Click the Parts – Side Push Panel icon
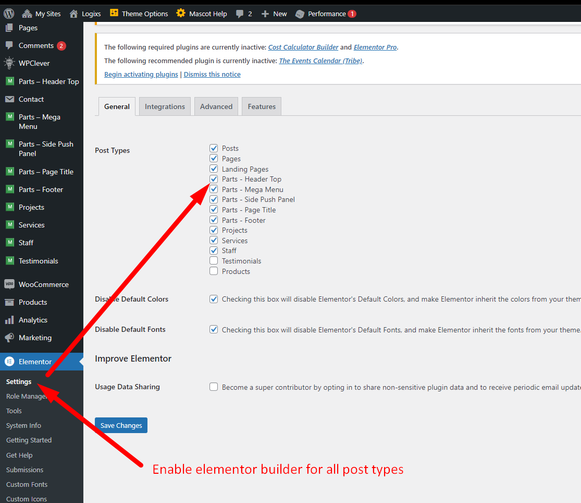581x503 pixels. point(10,143)
